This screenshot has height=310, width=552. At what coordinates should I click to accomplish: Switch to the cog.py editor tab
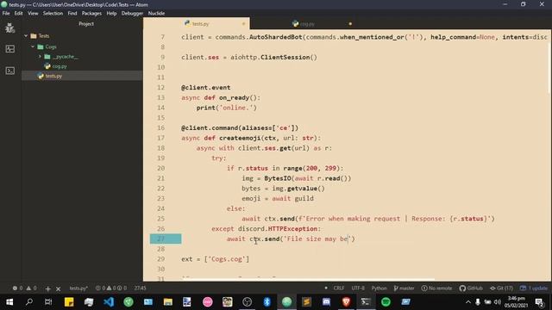point(304,24)
